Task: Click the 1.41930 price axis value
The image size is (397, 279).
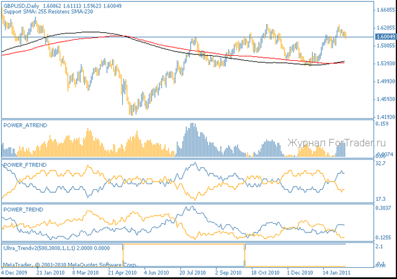Action: 386,117
